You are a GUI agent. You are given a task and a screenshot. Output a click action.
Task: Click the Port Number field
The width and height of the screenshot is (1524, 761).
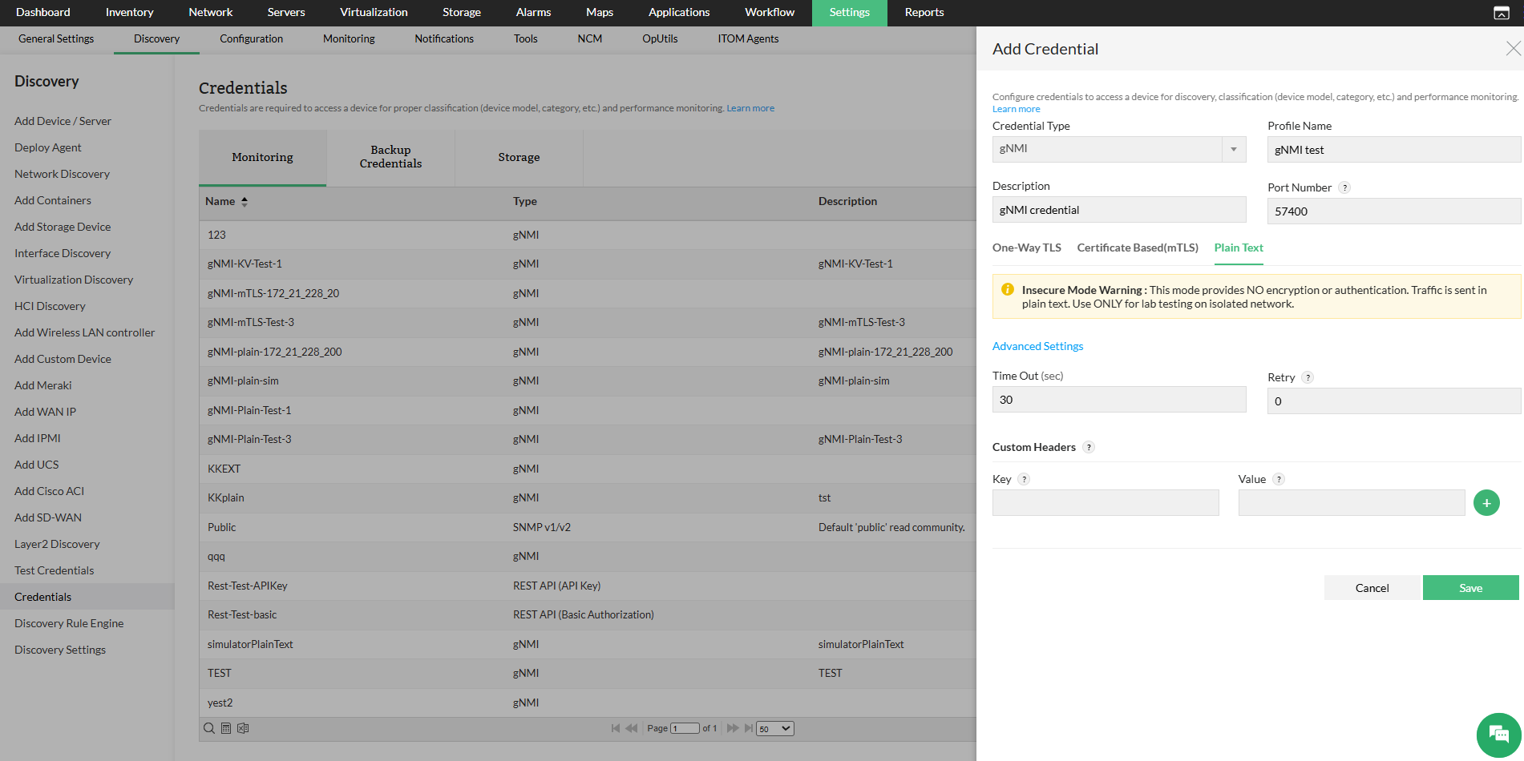point(1394,211)
